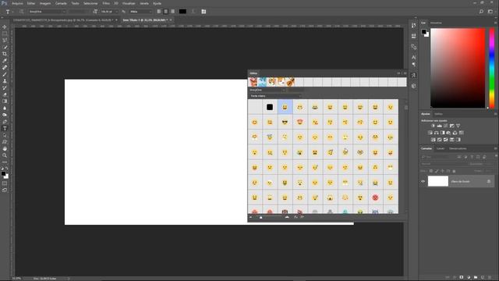
Task: Open the font family dropdown in Glyphs panel
Action: click(x=267, y=91)
